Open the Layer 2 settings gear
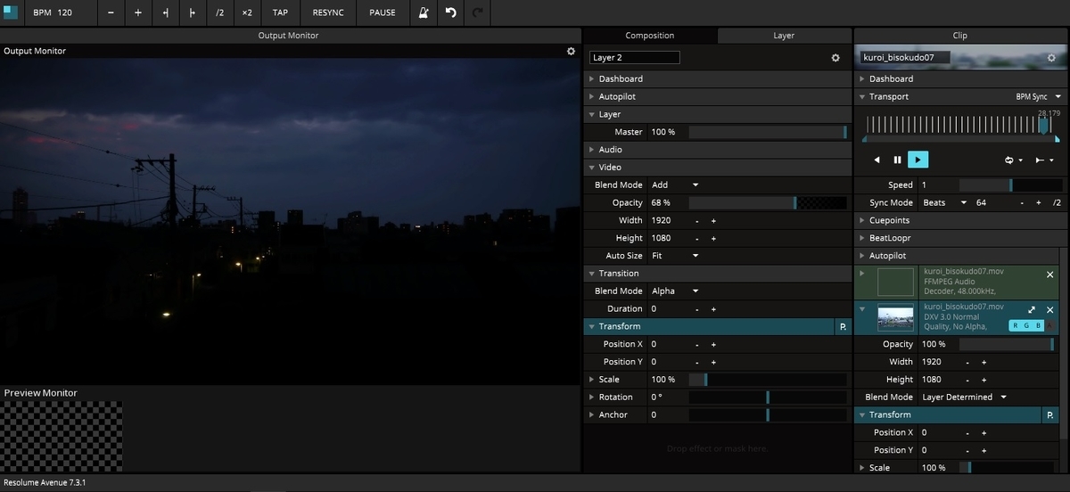 [835, 58]
